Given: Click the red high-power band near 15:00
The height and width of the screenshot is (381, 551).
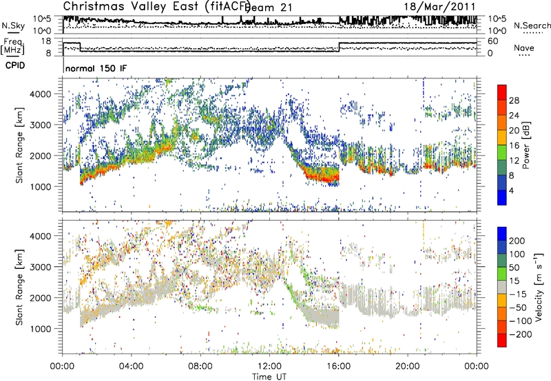Looking at the screenshot, I should [x=322, y=175].
